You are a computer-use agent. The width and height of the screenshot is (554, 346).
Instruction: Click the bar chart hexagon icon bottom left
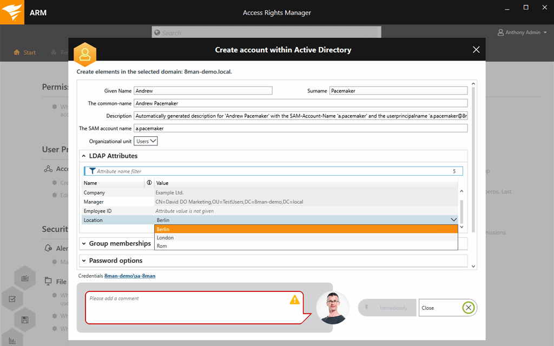[13, 340]
